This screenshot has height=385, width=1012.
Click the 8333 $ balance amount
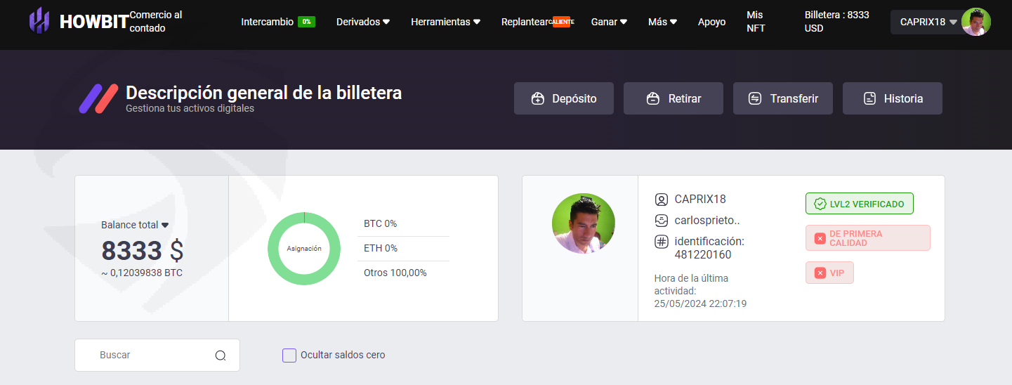pos(143,251)
